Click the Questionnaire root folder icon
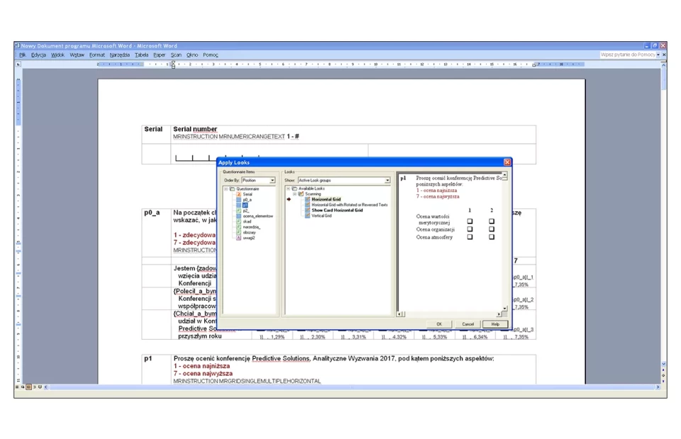The image size is (681, 439). (232, 189)
